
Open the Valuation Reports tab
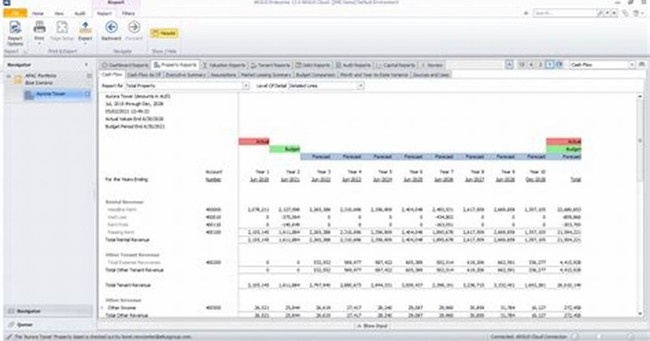pos(224,65)
